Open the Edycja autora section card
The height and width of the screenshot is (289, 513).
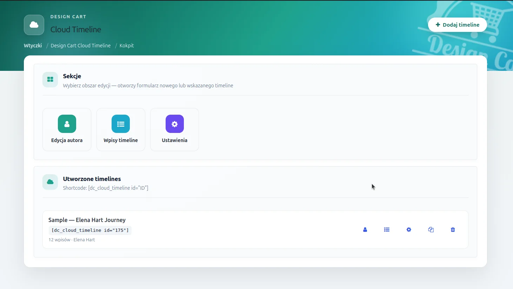click(67, 129)
